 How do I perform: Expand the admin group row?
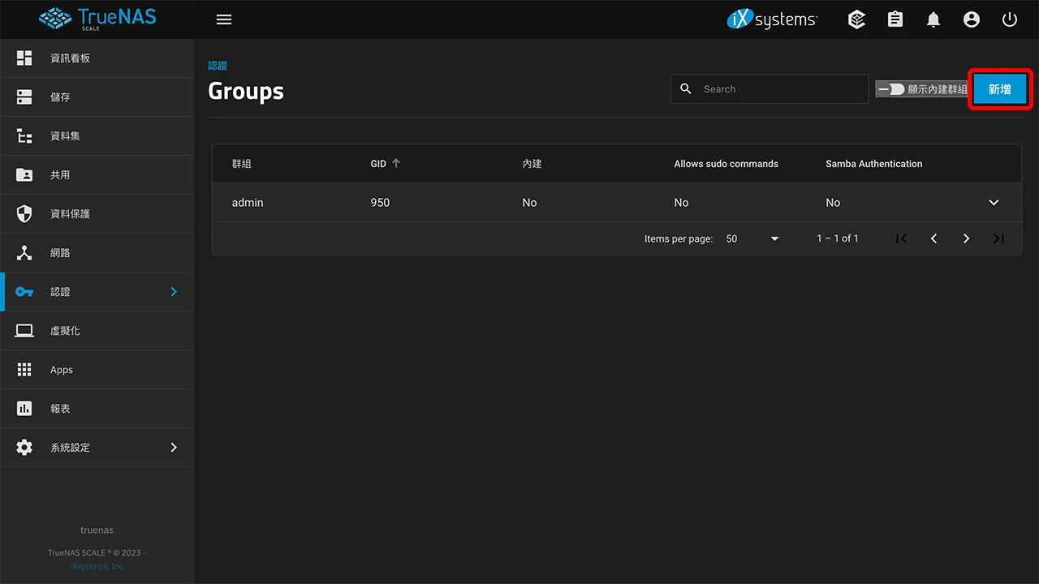click(x=994, y=203)
